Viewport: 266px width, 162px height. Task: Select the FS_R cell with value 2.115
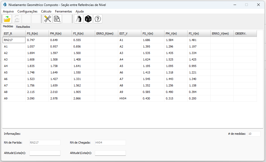(37, 92)
